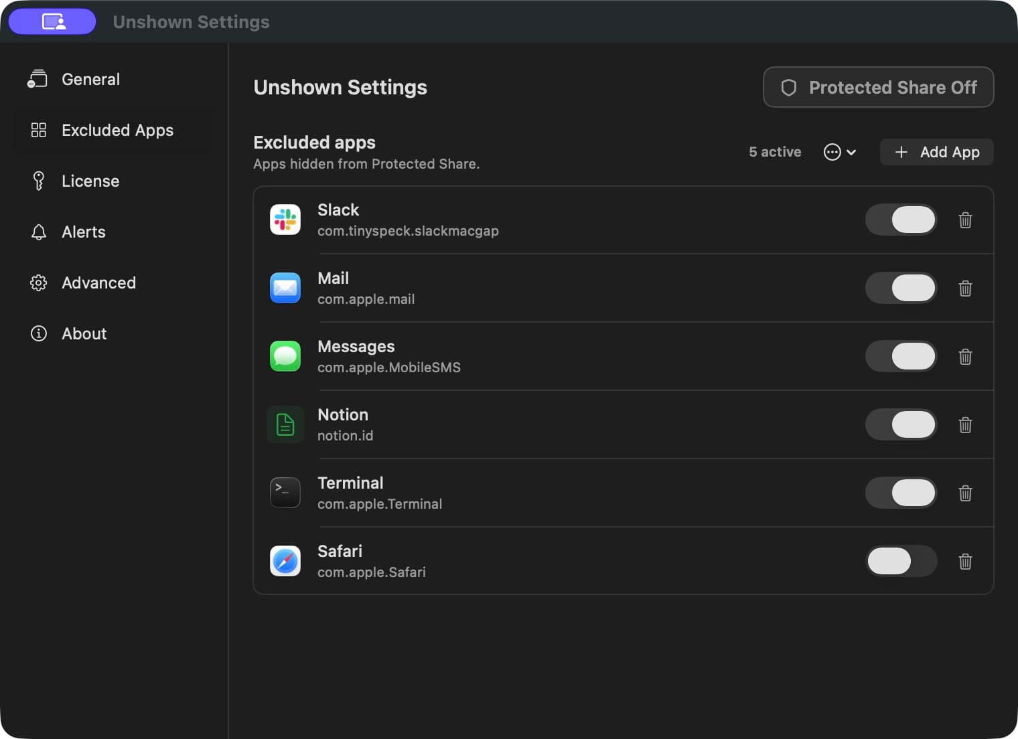The width and height of the screenshot is (1018, 739).
Task: Click the Messages app icon
Action: coord(285,356)
